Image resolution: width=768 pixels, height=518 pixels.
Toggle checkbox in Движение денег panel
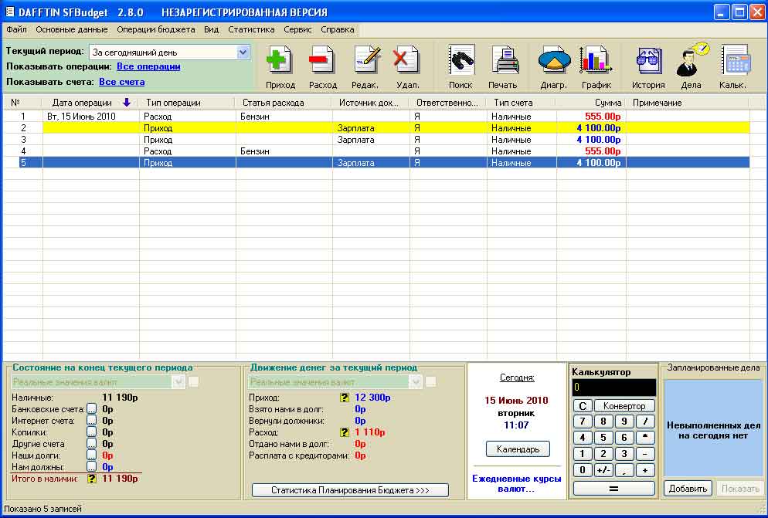(430, 382)
